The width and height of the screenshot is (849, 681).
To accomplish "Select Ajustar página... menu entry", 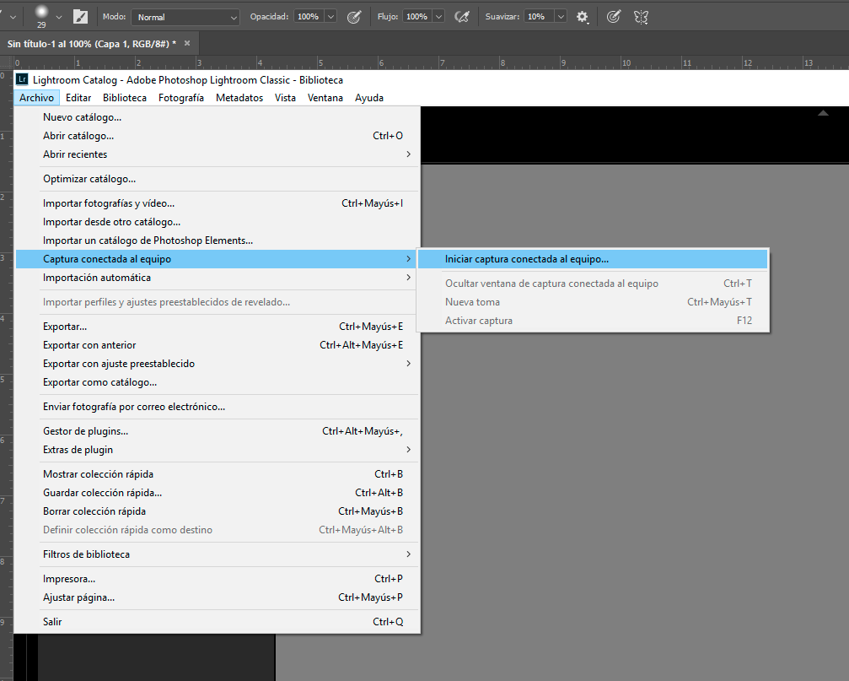I will point(218,597).
